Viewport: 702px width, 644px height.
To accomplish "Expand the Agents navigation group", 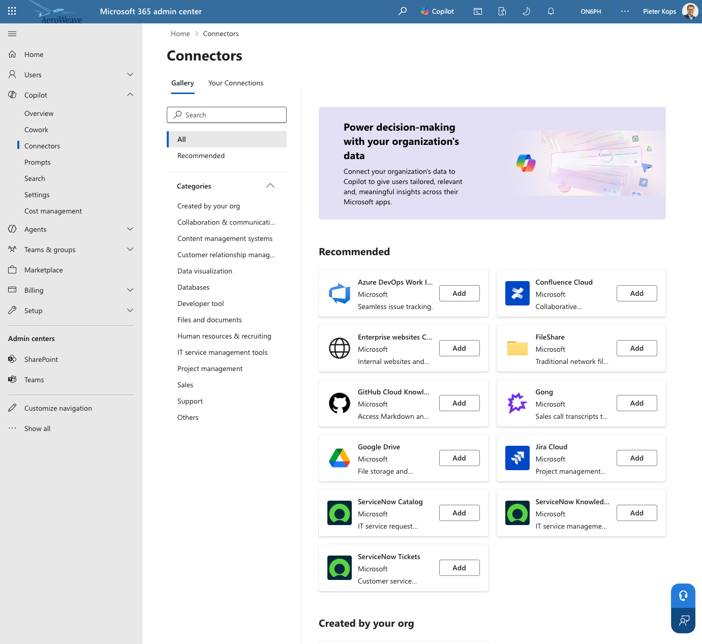I will 130,229.
